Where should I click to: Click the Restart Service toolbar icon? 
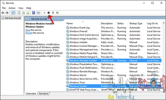tap(58, 13)
